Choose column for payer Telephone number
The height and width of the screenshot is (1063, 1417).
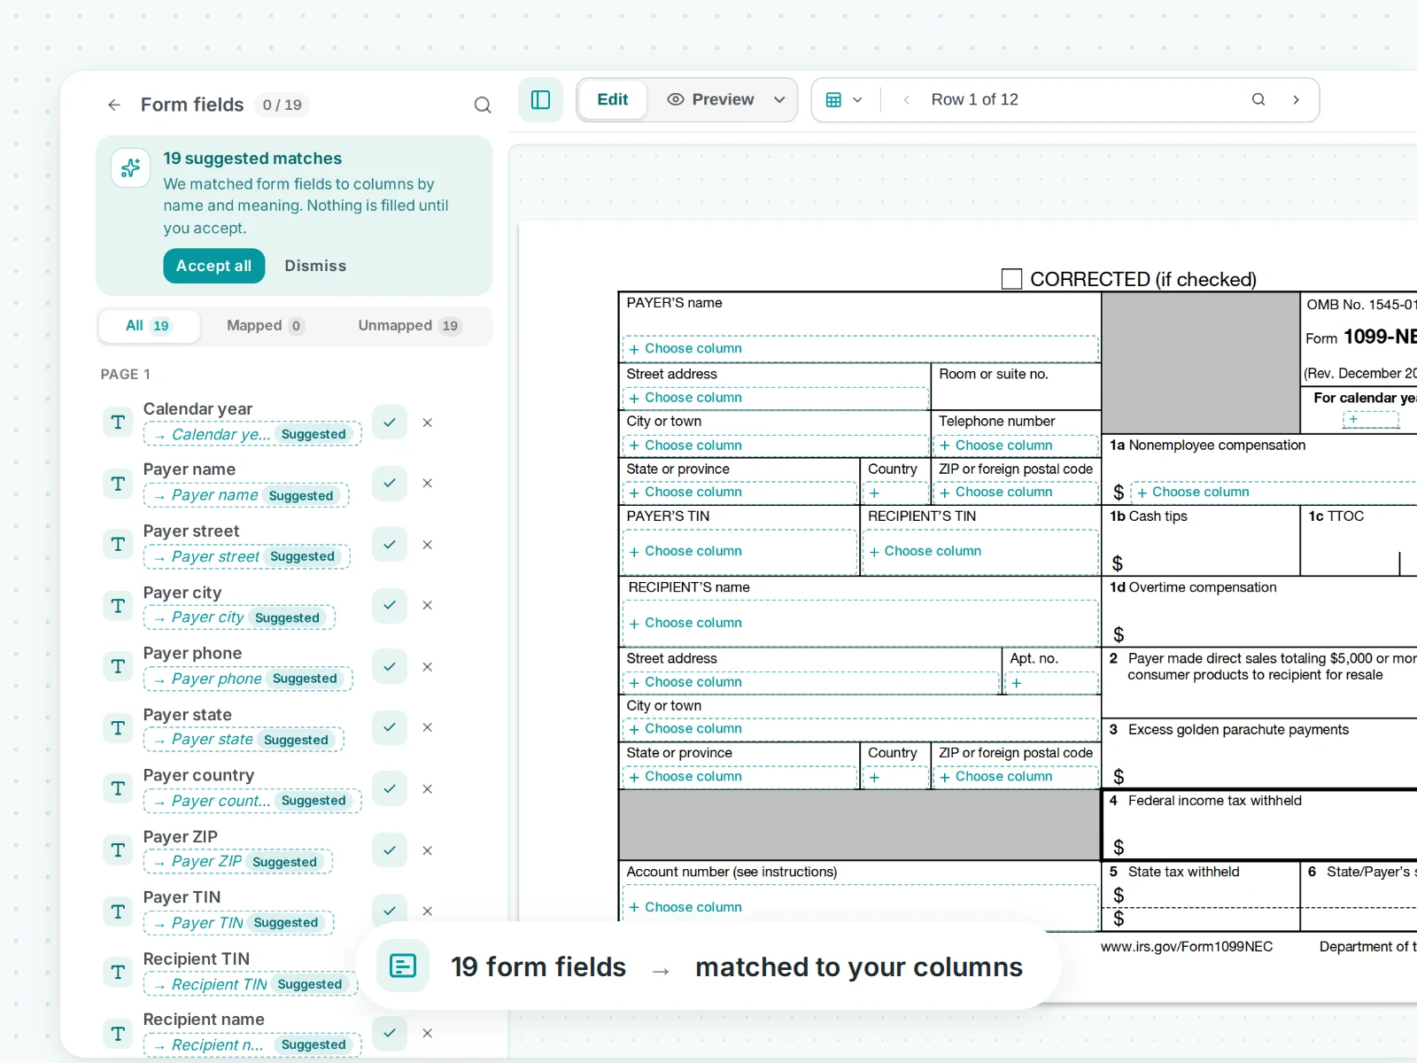(x=1016, y=445)
